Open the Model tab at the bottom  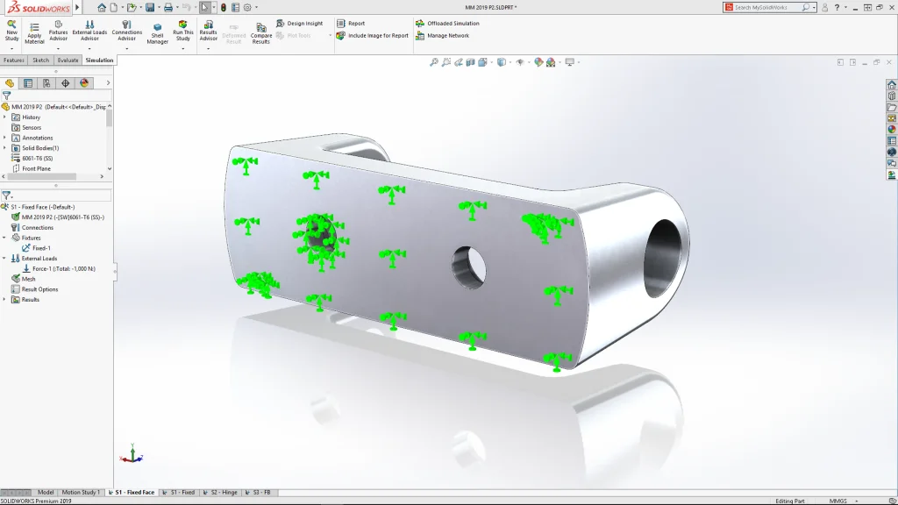(46, 493)
